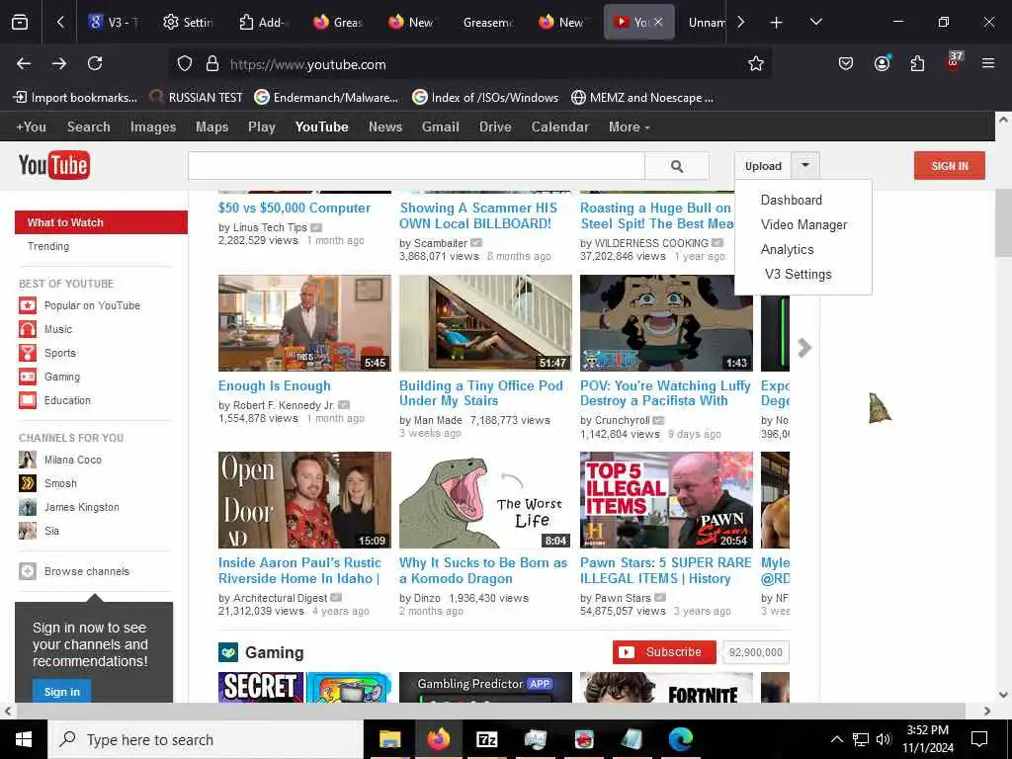This screenshot has height=759, width=1012.
Task: Open V3 Settings menu entry
Action: (x=798, y=274)
